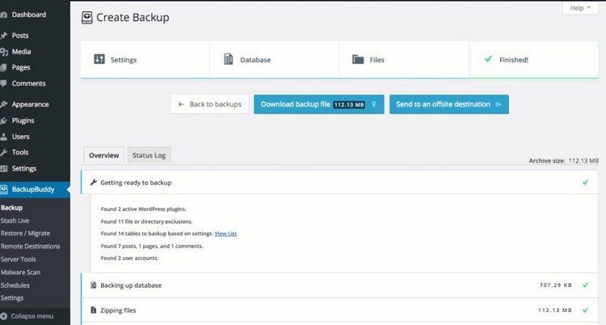The width and height of the screenshot is (606, 325).
Task: Select the Files step
Action: tap(404, 60)
